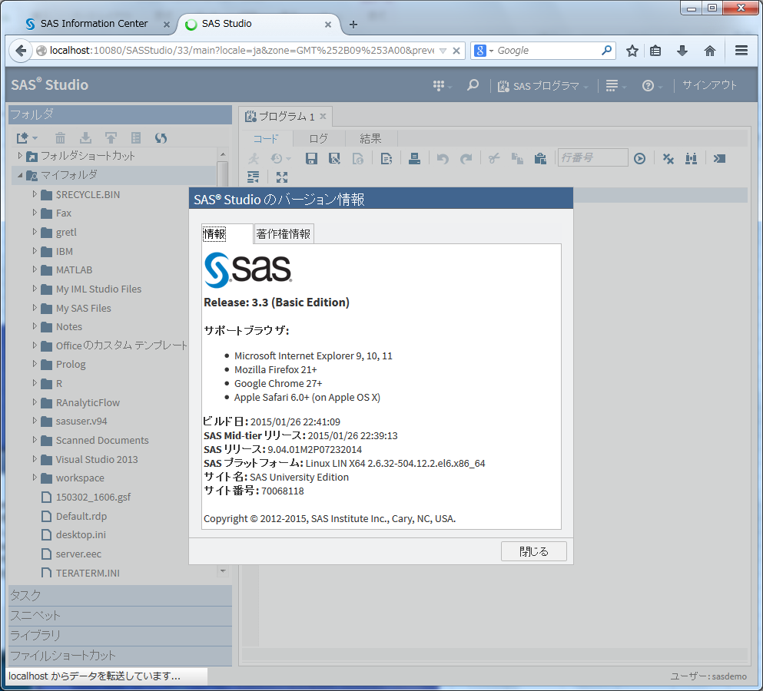Click the Download icon in folder toolbar
Viewport: 763px width, 691px height.
[x=85, y=138]
